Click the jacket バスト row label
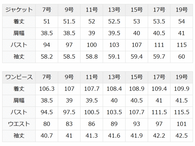This screenshot has height=146, width=195. tap(19, 45)
